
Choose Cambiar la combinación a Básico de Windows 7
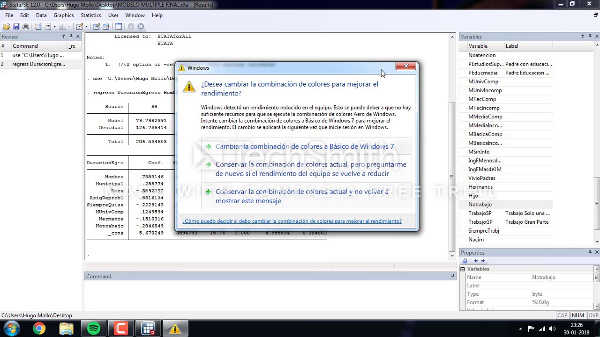pos(306,147)
